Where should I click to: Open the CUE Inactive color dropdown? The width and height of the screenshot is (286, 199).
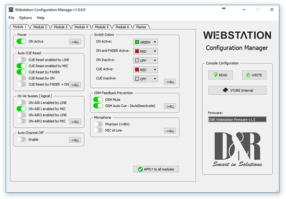(x=145, y=79)
